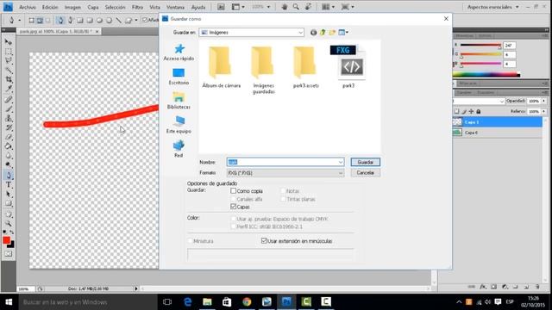Toggle the Tintas planas checkbox
This screenshot has width=552, height=310.
pyautogui.click(x=283, y=199)
